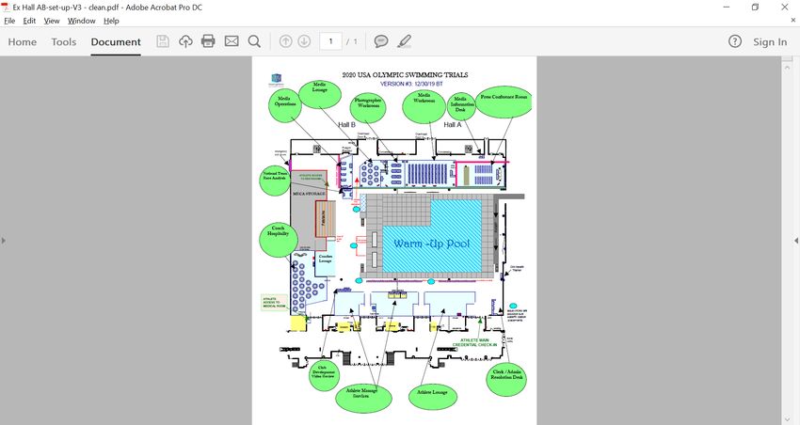The width and height of the screenshot is (800, 425).
Task: Switch to the Tools tab
Action: [64, 41]
